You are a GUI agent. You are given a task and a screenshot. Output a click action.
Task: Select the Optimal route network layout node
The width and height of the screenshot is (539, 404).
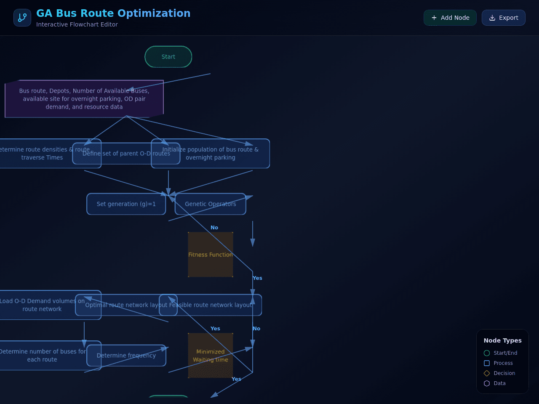coord(126,305)
